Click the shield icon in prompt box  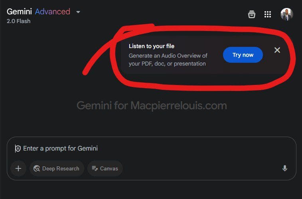pos(18,149)
